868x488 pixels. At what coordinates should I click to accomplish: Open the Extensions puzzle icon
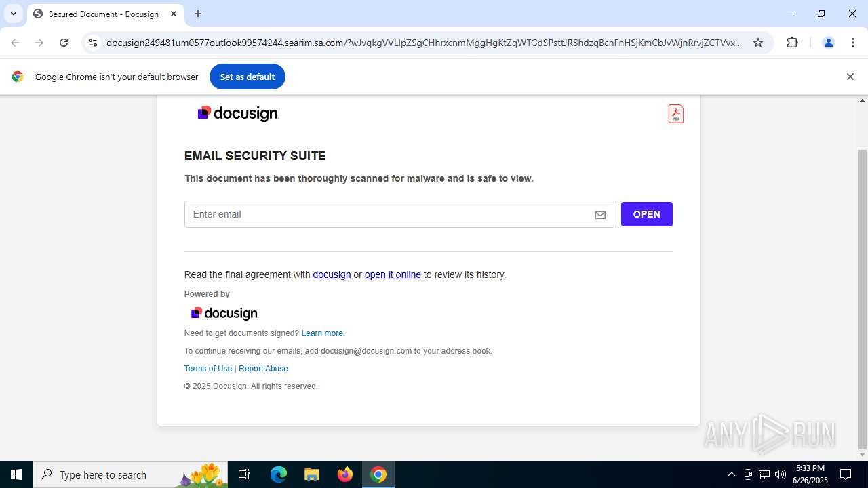(792, 43)
